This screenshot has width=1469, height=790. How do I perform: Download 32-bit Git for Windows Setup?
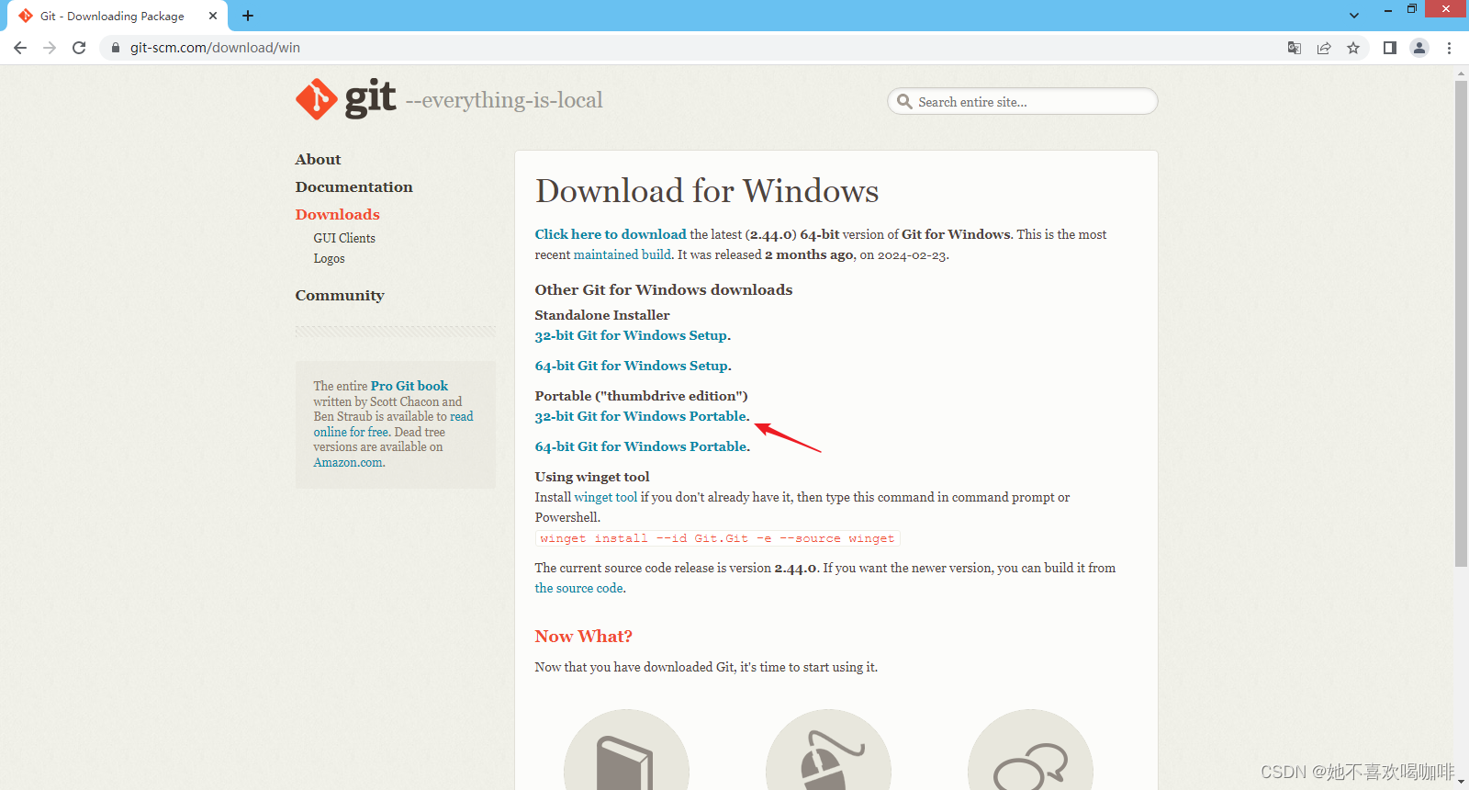[x=632, y=335]
